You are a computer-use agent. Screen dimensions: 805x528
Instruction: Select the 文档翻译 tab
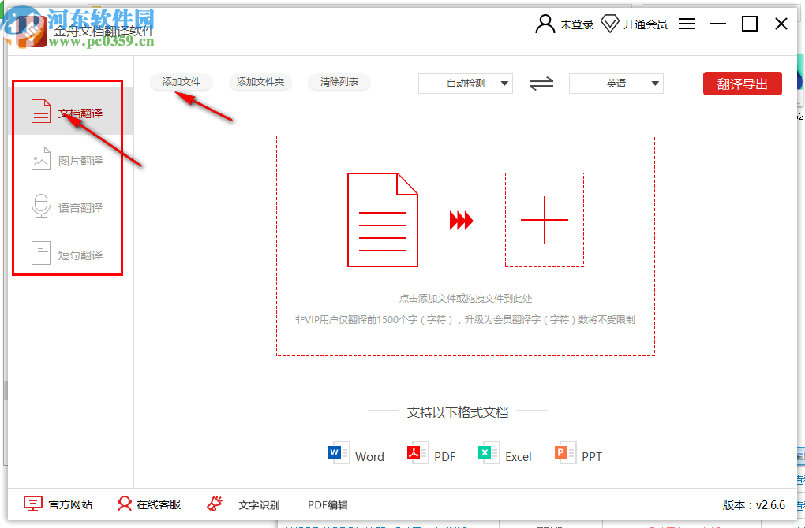[x=67, y=110]
